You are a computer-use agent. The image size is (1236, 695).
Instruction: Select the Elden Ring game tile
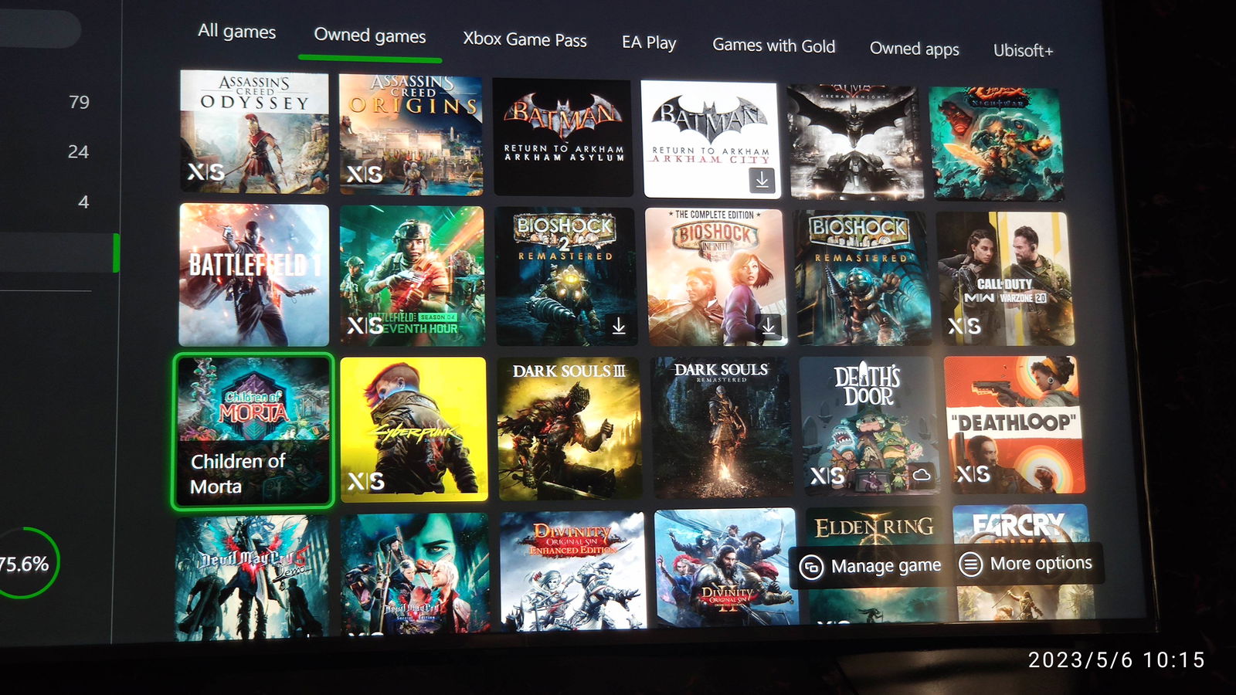click(x=877, y=527)
